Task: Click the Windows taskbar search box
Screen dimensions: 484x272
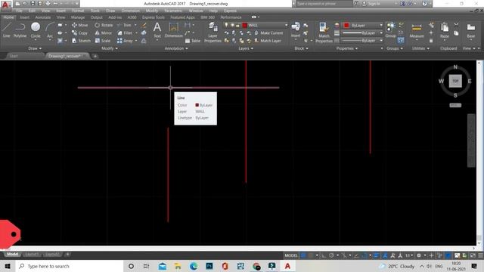Action: [x=69, y=266]
